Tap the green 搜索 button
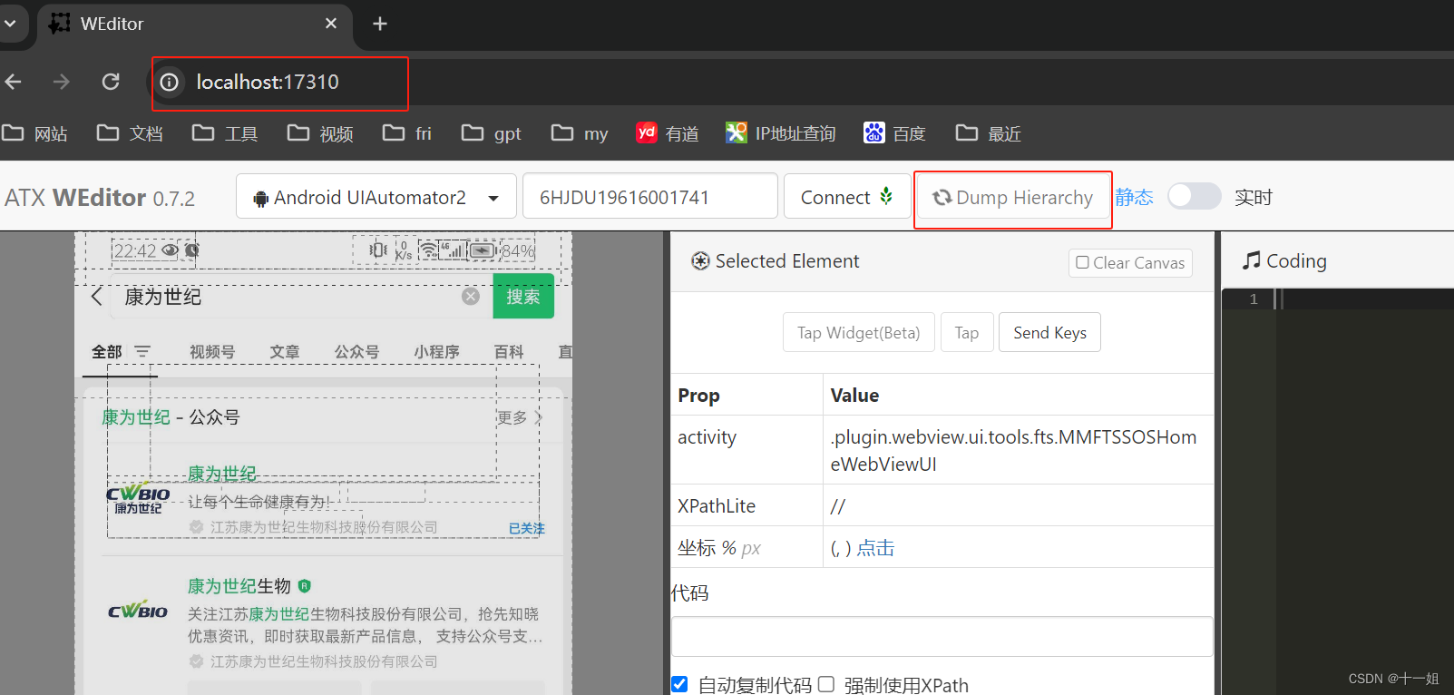Viewport: 1454px width, 695px height. pos(523,296)
